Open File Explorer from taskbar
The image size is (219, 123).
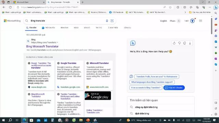(x=81, y=120)
